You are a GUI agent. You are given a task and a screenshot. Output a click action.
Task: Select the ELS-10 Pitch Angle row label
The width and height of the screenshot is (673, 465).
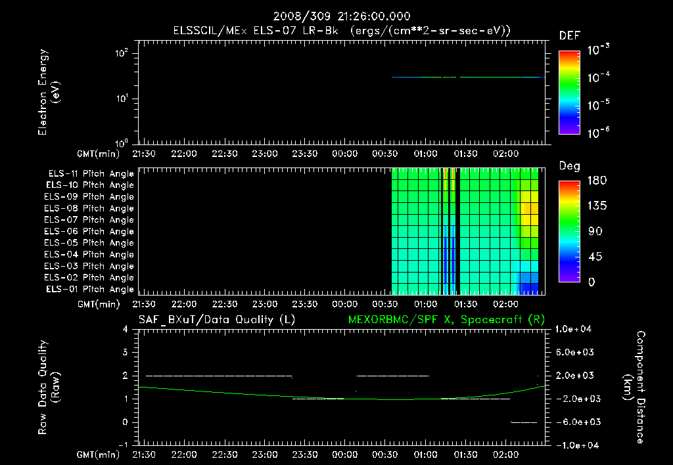[90, 185]
